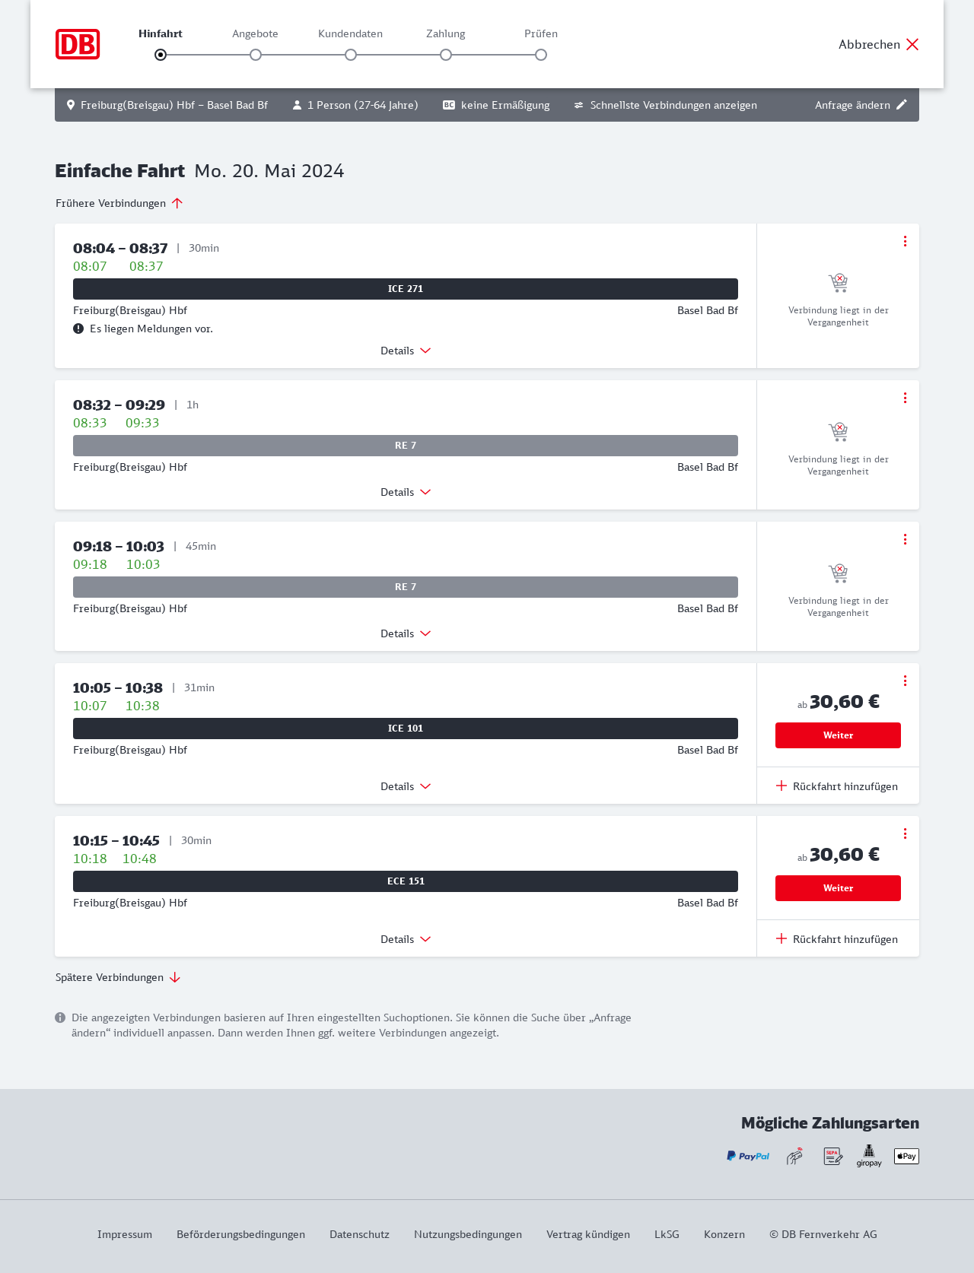974x1273 pixels.
Task: Select the Zahlung step circle
Action: (x=446, y=55)
